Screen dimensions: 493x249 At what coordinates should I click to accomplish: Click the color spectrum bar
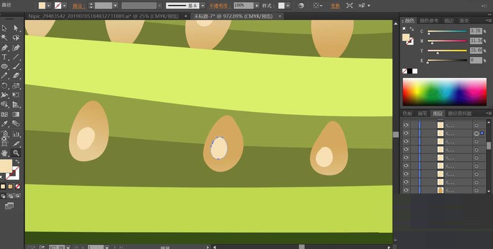pyautogui.click(x=445, y=91)
